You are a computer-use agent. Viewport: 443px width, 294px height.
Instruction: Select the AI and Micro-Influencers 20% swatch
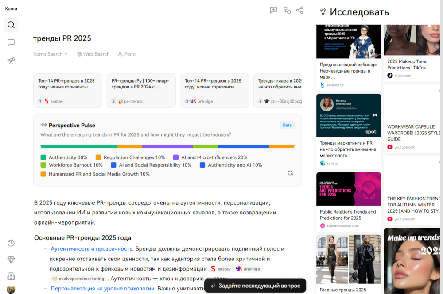pos(176,157)
